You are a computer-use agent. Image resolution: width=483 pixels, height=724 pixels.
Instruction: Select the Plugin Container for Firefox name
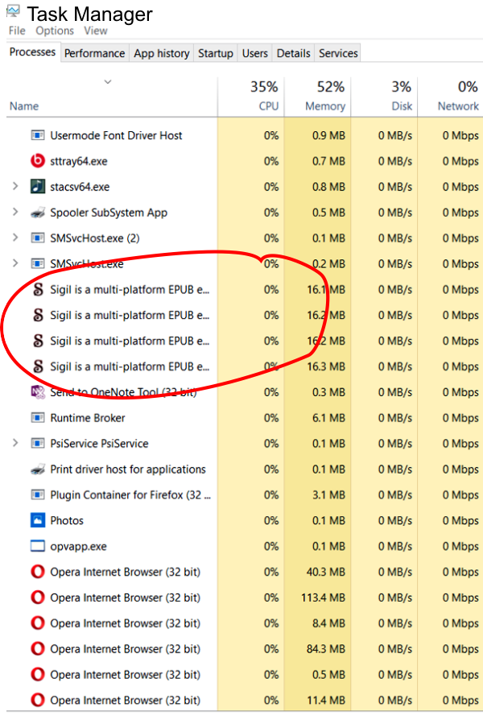click(130, 495)
